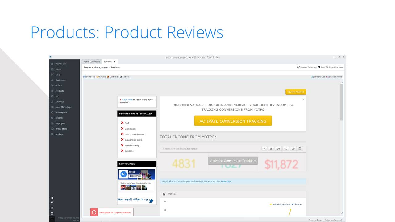Open Marketplace in the sidebar
395x222 pixels.
[61, 113]
